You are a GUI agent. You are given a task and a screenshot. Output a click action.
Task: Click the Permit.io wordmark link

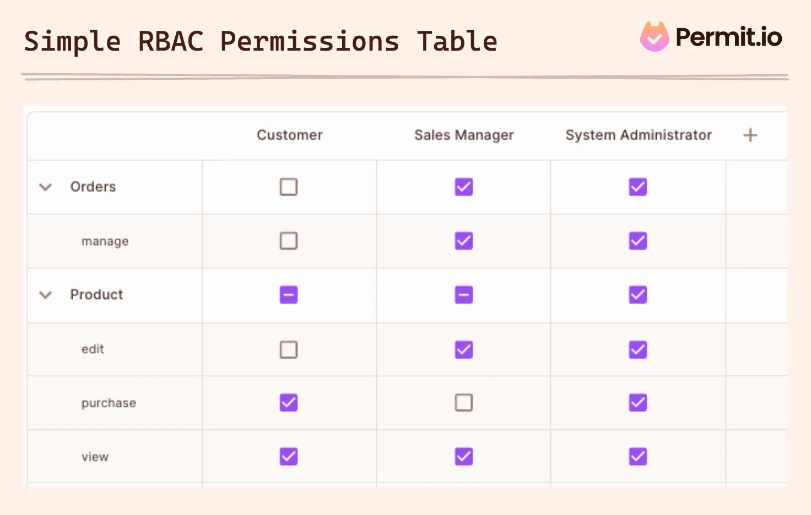click(728, 37)
